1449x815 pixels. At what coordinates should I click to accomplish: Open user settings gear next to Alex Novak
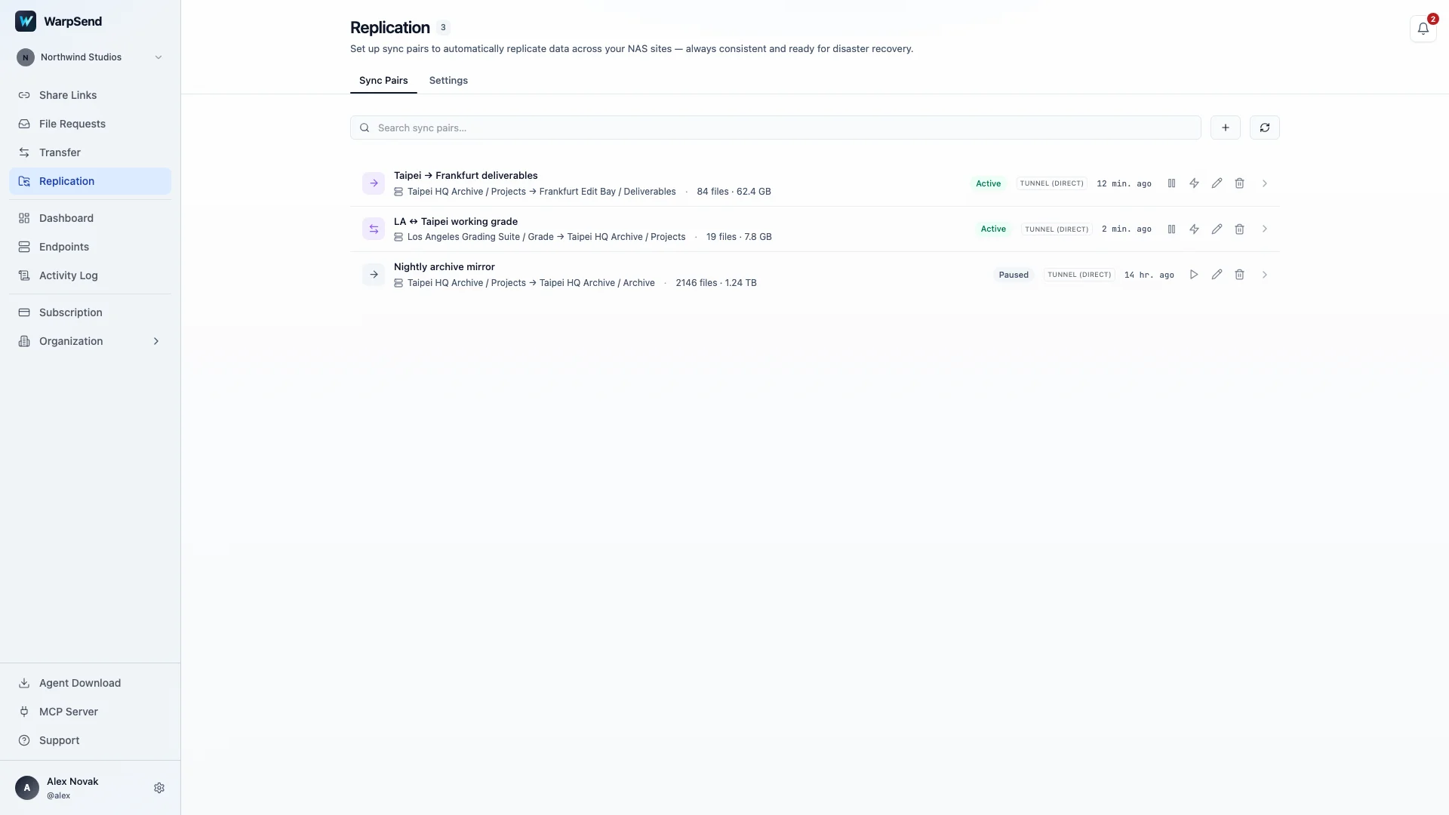[159, 788]
